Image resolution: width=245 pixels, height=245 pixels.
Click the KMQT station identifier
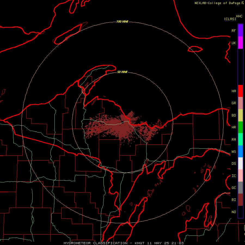(x=140, y=243)
